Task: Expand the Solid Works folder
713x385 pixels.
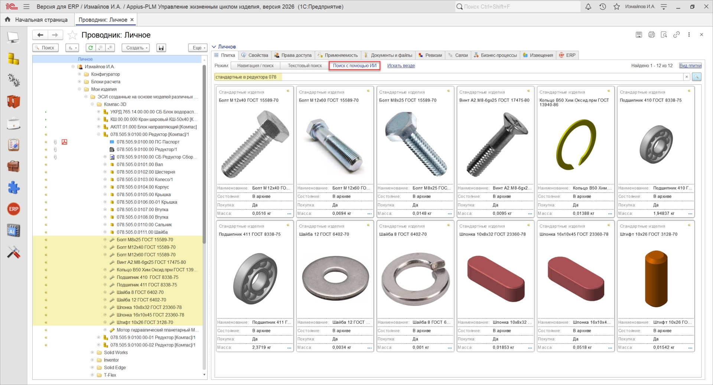Action: coord(92,353)
